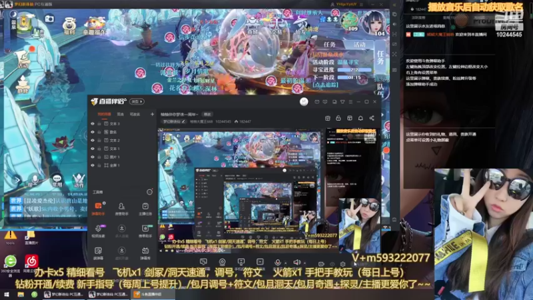Open the mail icon in 直播伴侣 title bar
Viewport: 533px width, 300px height.
point(317,102)
